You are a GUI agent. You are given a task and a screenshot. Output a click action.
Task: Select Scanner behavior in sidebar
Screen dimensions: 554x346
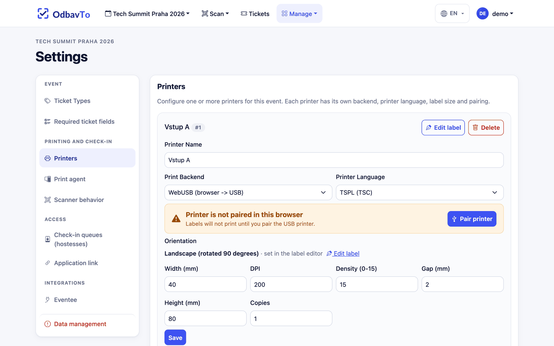click(x=87, y=200)
